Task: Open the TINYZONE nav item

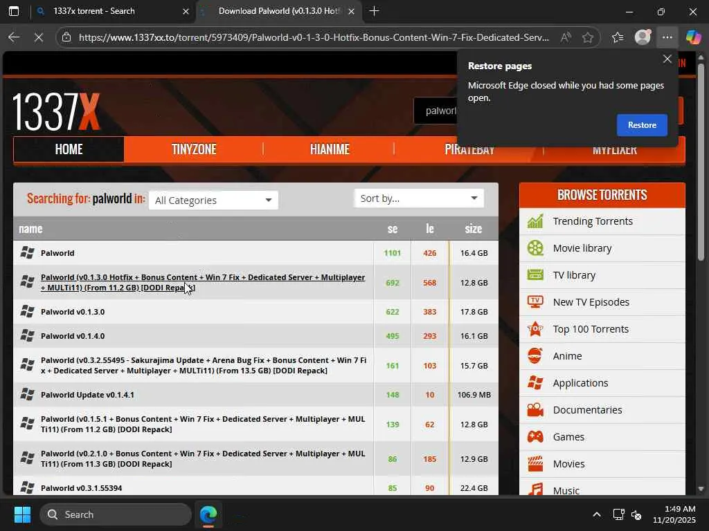Action: (x=194, y=149)
